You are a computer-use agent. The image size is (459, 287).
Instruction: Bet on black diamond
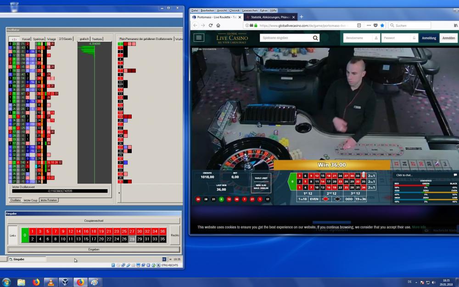point(337,199)
